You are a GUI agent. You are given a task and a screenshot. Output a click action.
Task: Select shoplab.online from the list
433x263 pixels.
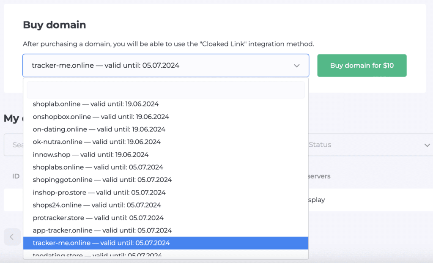96,104
